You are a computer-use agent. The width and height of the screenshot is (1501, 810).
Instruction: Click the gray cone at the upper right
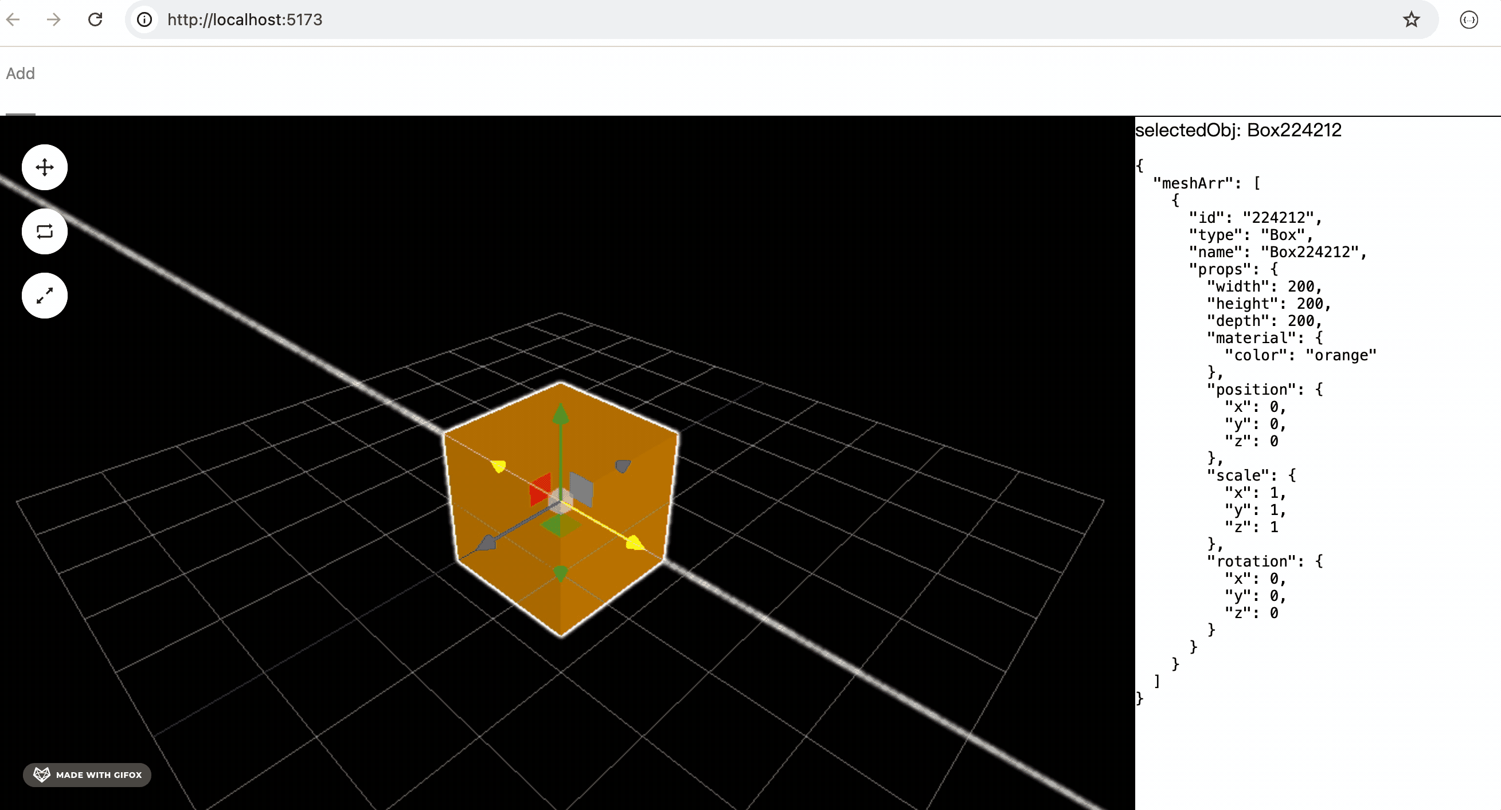[623, 466]
